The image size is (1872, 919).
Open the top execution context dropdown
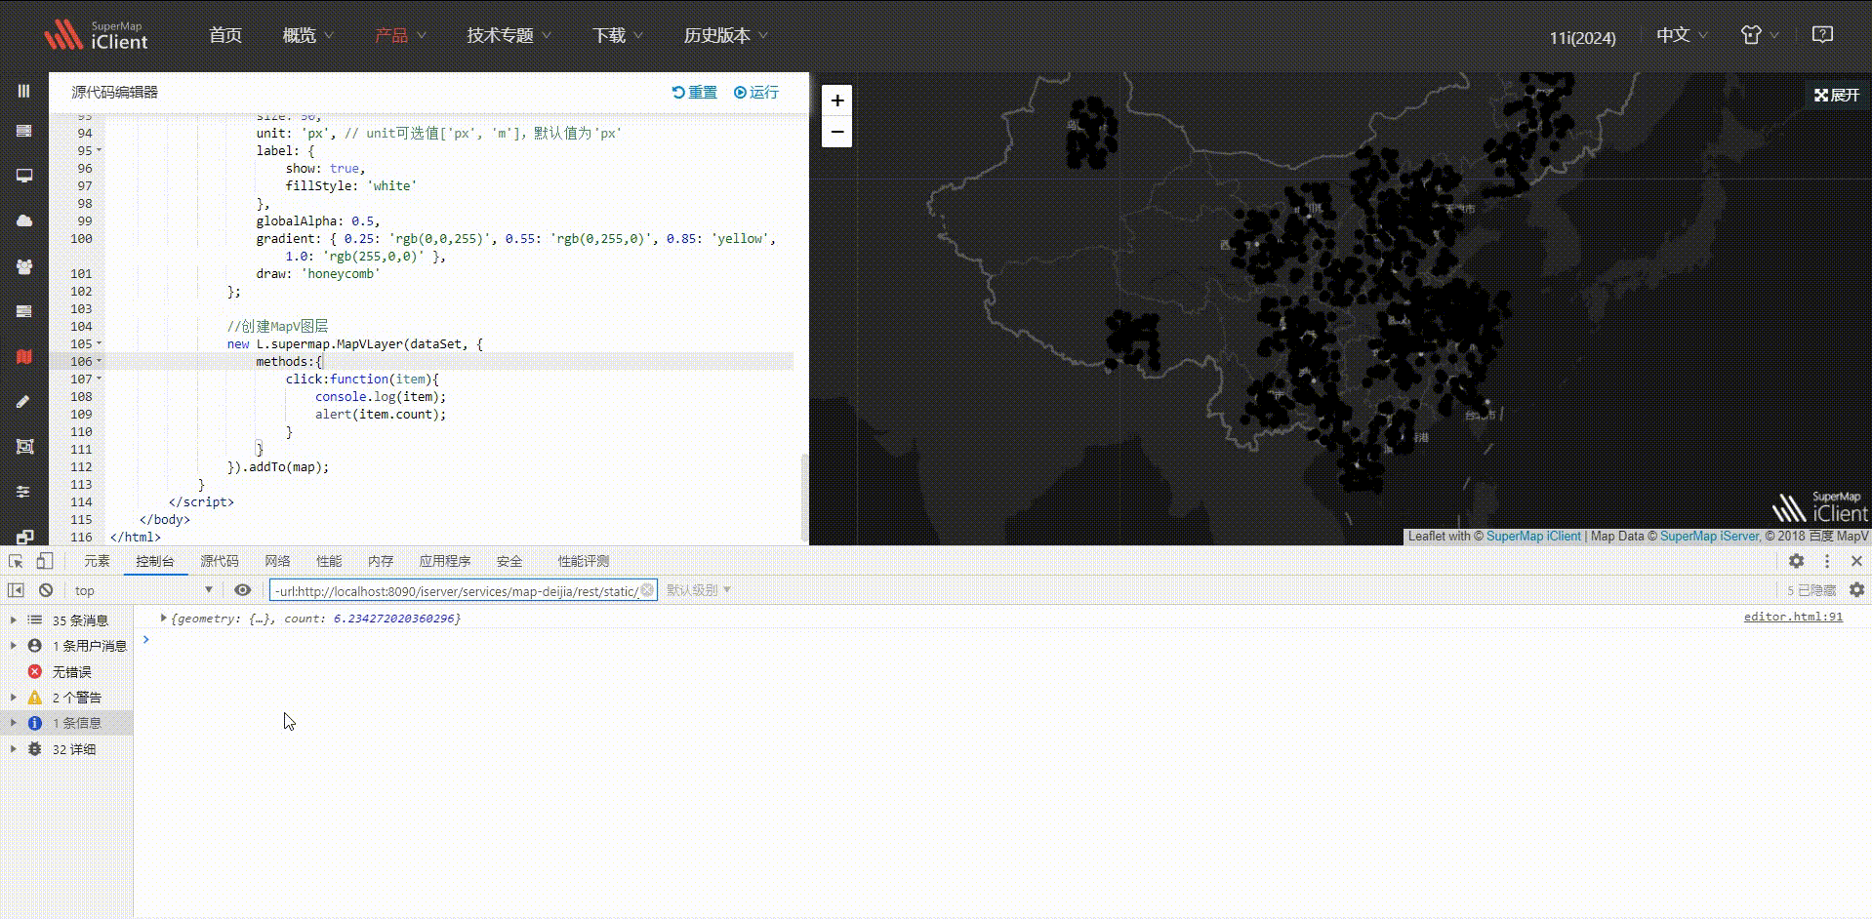click(x=142, y=589)
